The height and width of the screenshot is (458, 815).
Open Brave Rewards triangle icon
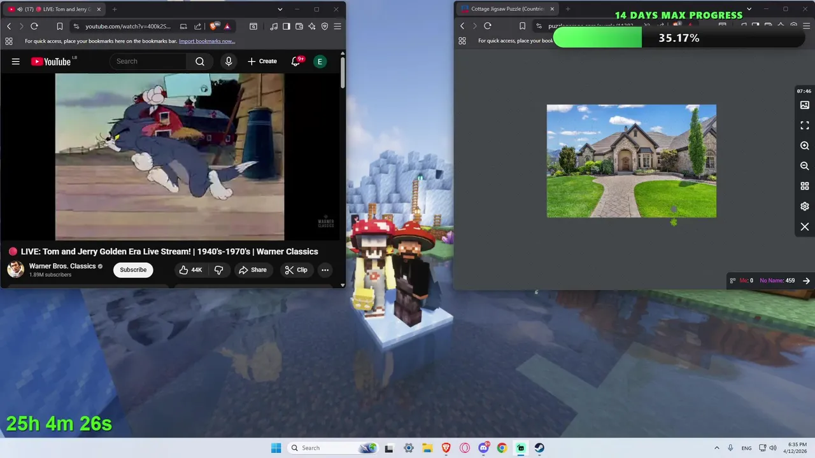click(227, 26)
